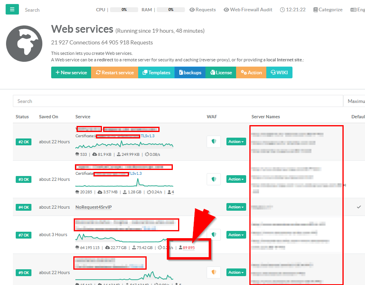This screenshot has height=285, width=365.
Task: Open Action dropdown for service #7
Action: 236,235
